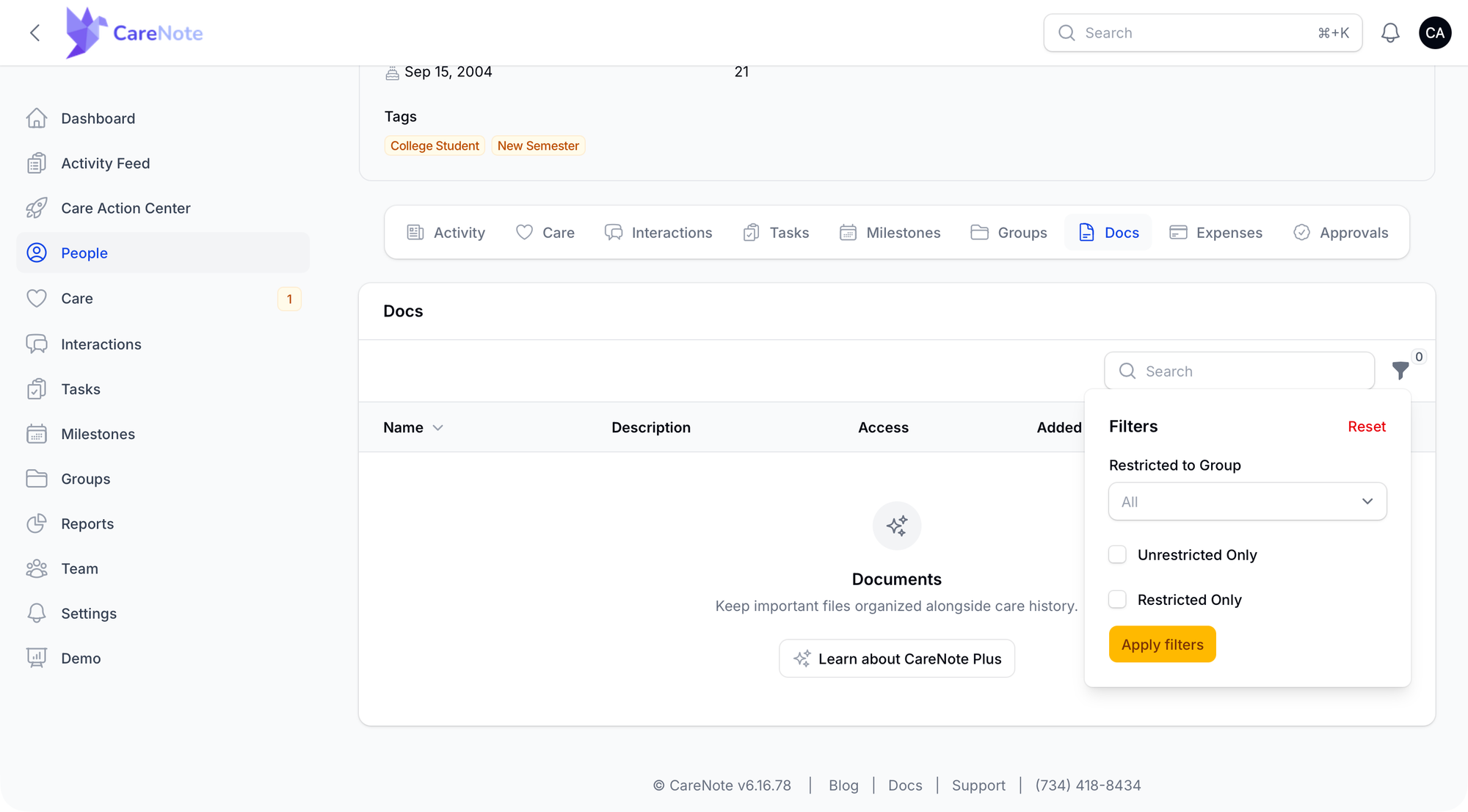Image resolution: width=1468 pixels, height=812 pixels.
Task: Open the notifications bell
Action: (x=1390, y=33)
